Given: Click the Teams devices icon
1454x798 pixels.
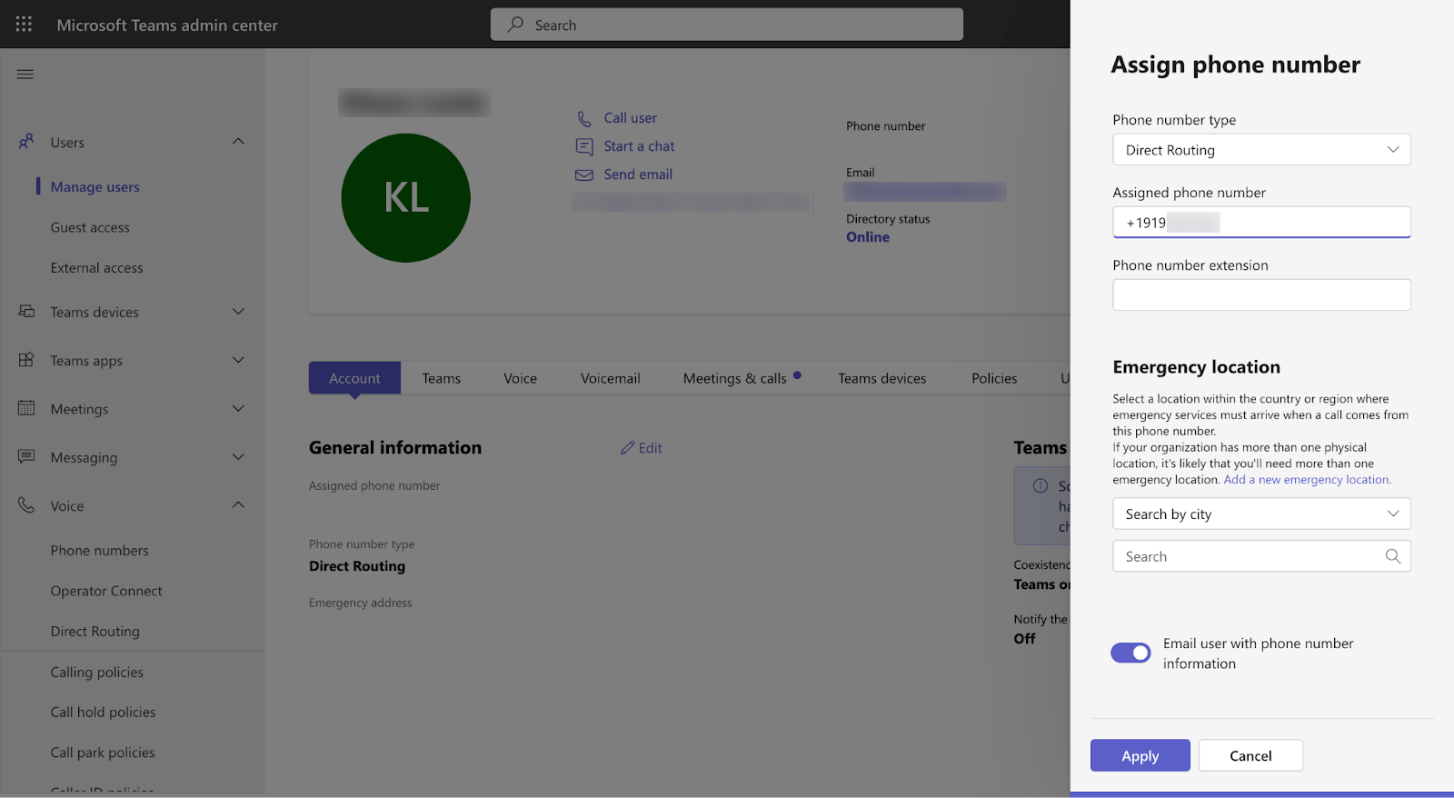Looking at the screenshot, I should tap(26, 311).
